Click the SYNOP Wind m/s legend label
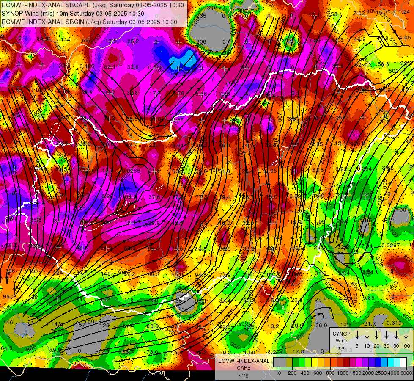Image resolution: width=414 pixels, height=381 pixels. tap(341, 340)
